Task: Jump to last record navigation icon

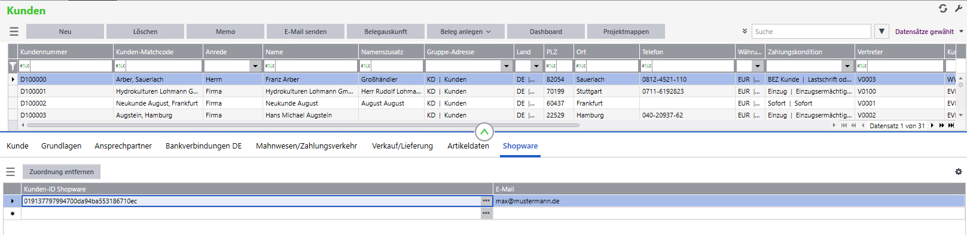Action: coord(951,126)
